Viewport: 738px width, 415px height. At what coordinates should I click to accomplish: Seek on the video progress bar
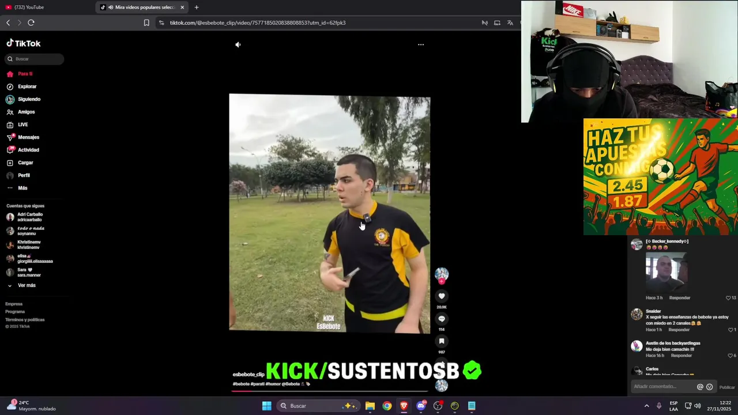click(x=330, y=390)
